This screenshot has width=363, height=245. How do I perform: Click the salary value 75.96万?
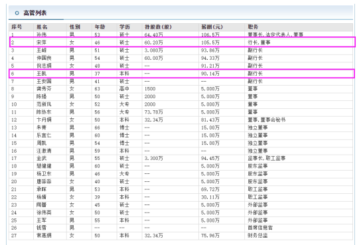point(210,236)
